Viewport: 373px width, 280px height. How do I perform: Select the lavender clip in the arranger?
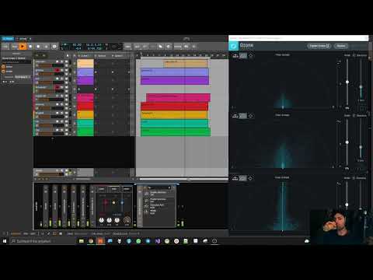tap(175, 72)
